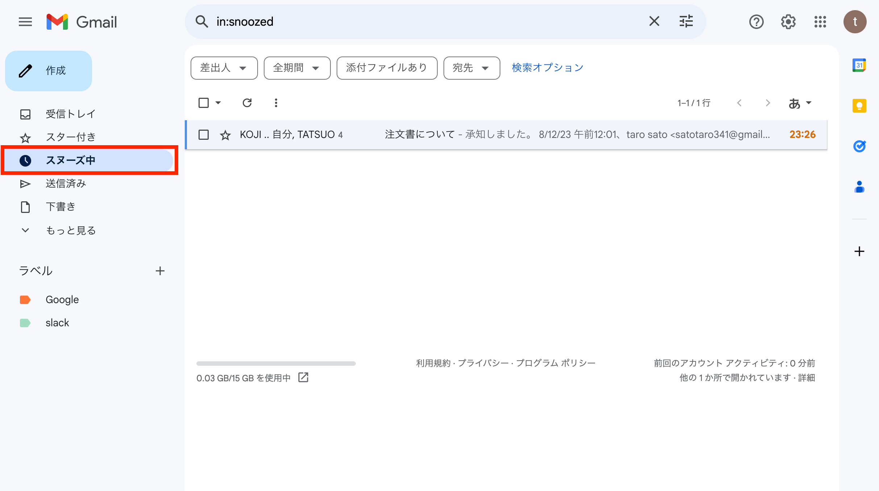Star the 注文書について message
The height and width of the screenshot is (491, 879).
click(x=225, y=135)
